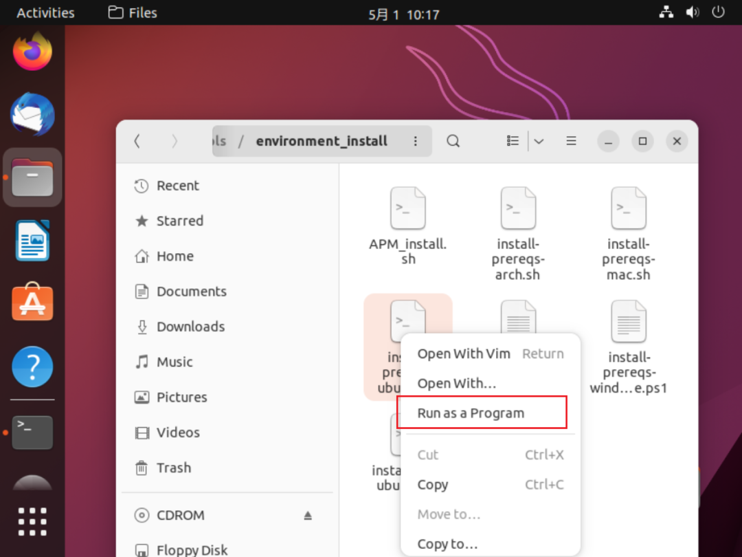Open the Terminal from the dock
742x557 pixels.
(x=32, y=433)
